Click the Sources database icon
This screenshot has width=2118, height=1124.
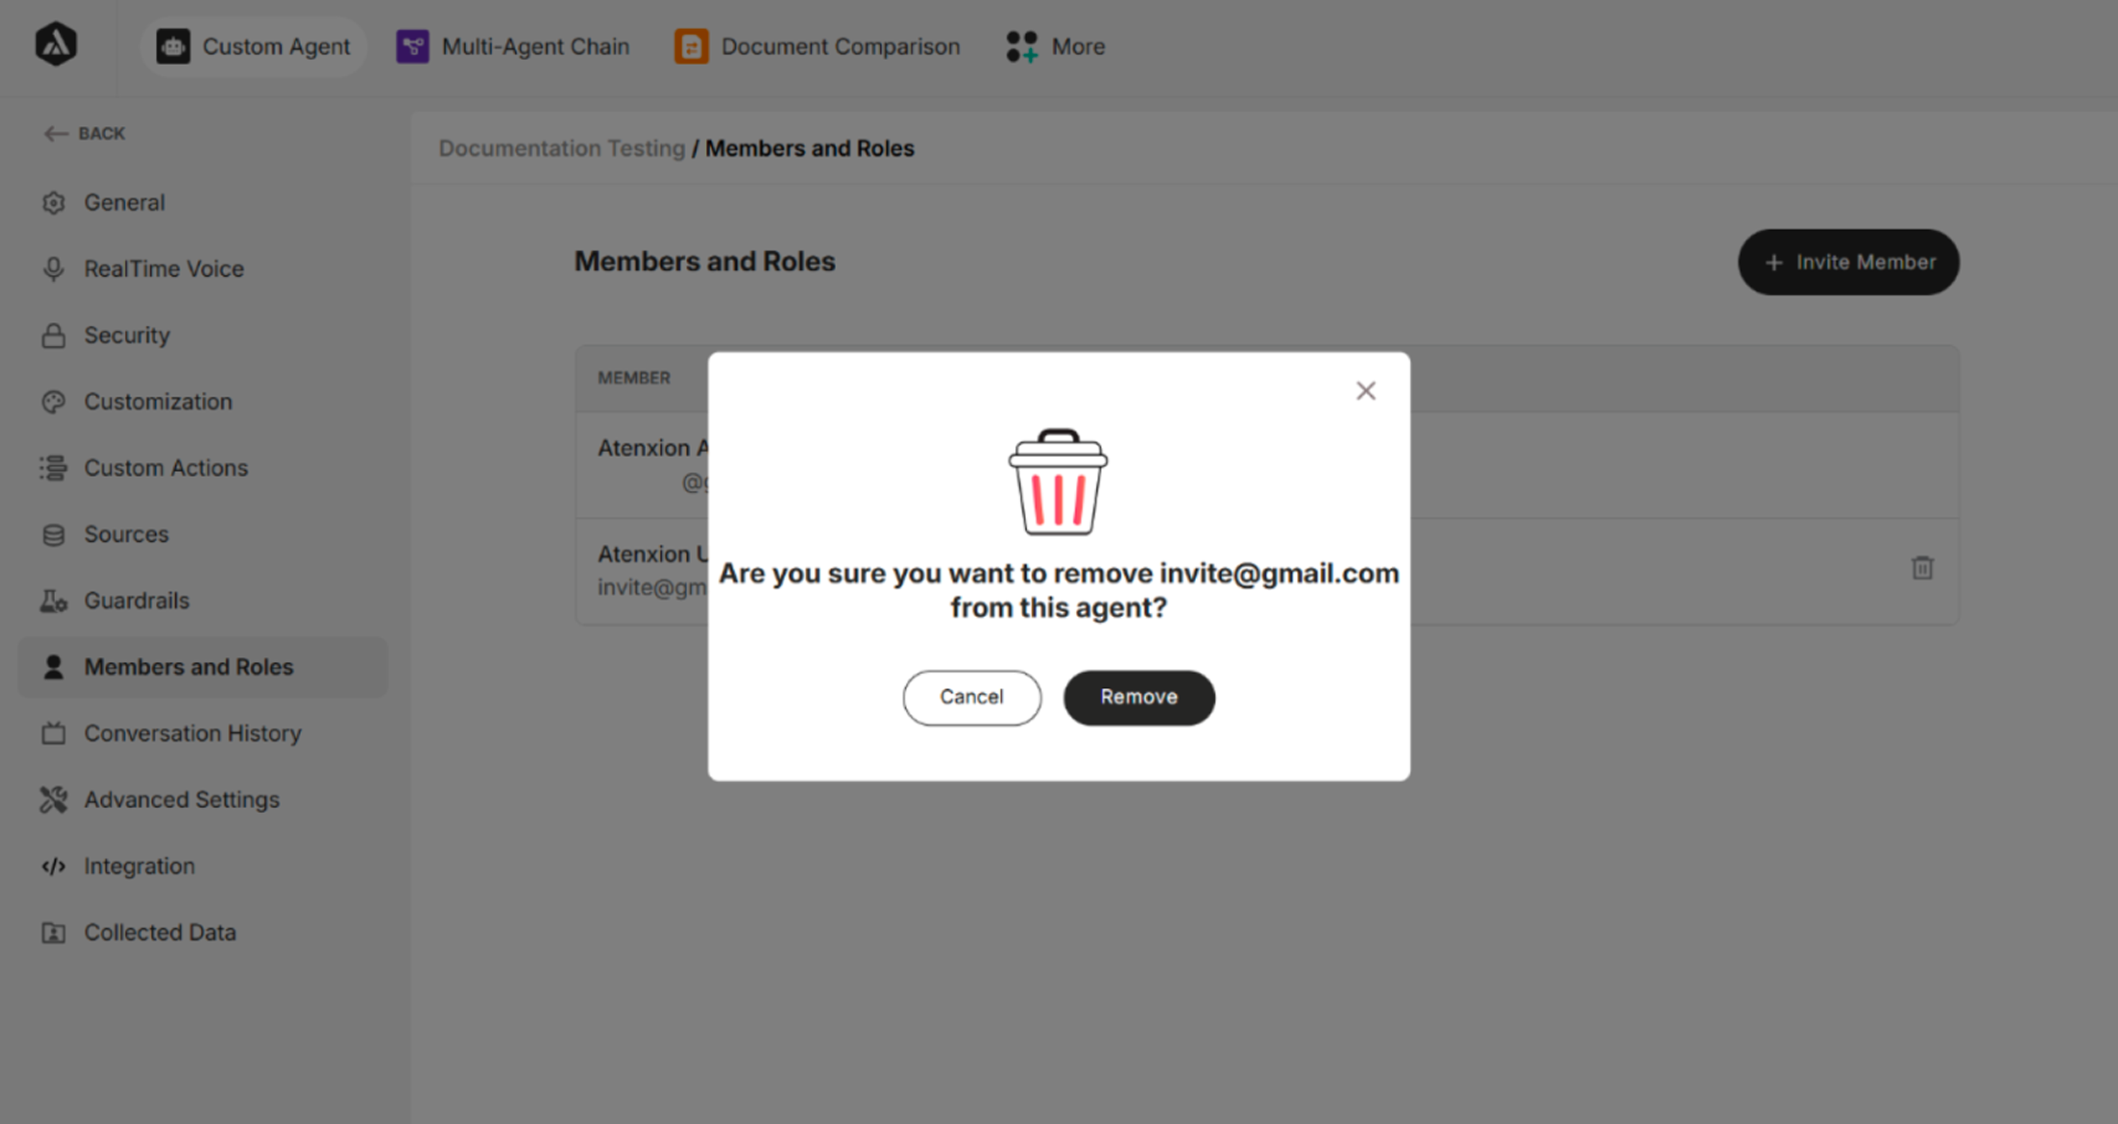coord(53,535)
